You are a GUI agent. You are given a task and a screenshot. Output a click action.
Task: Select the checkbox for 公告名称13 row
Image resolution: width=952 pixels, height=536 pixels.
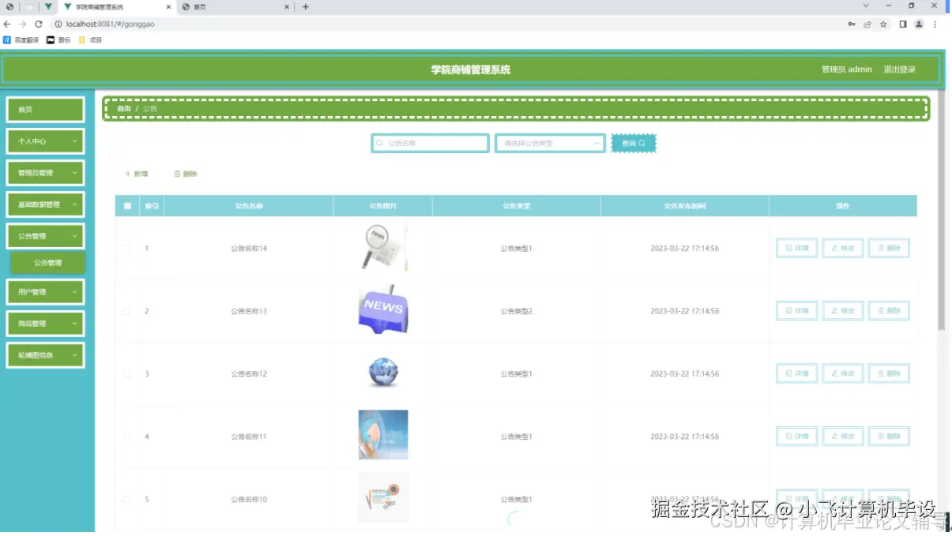coord(126,311)
